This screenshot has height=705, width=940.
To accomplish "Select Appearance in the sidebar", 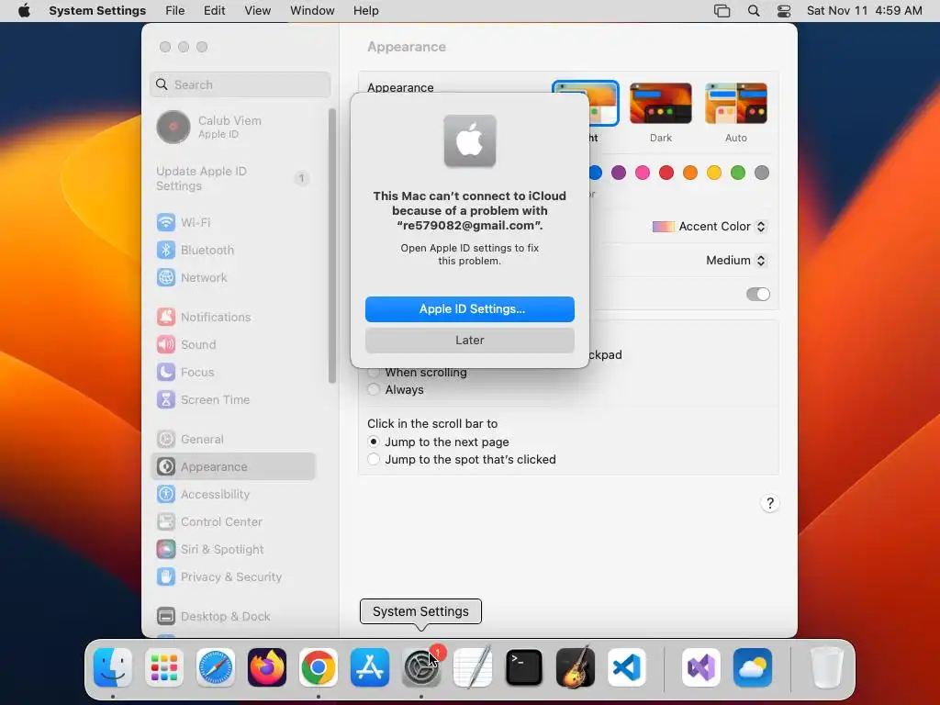I will [232, 467].
